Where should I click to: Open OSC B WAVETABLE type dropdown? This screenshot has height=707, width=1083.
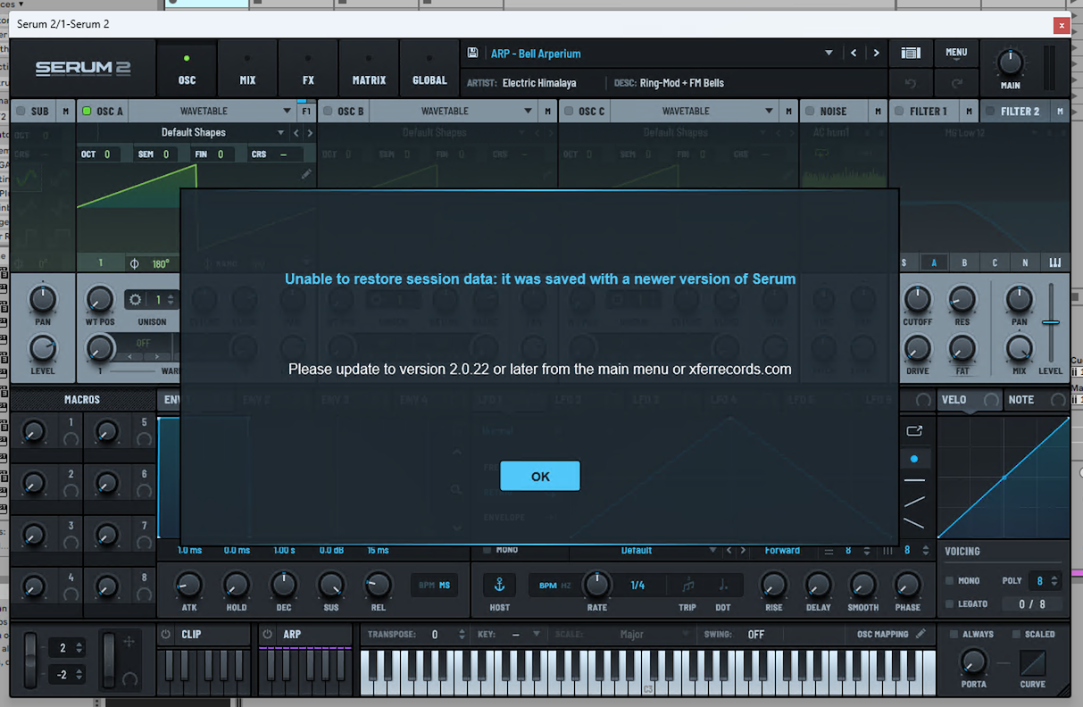(x=453, y=112)
